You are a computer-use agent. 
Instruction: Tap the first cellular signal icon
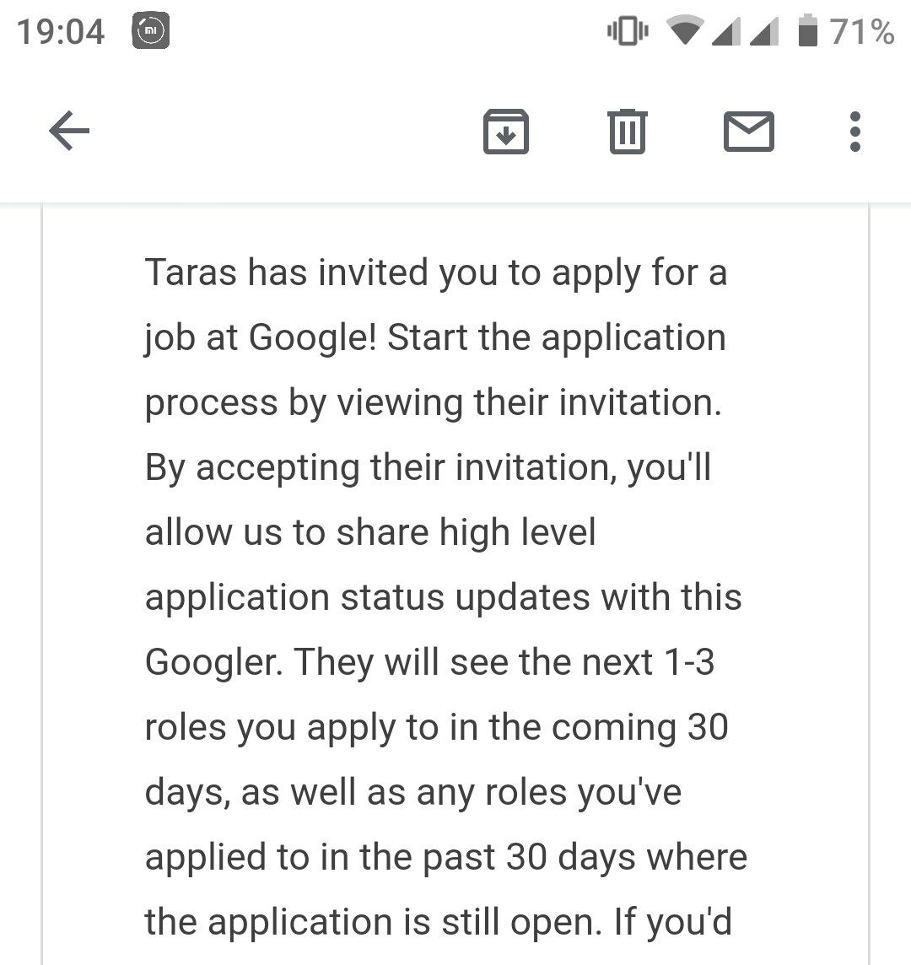tap(725, 32)
